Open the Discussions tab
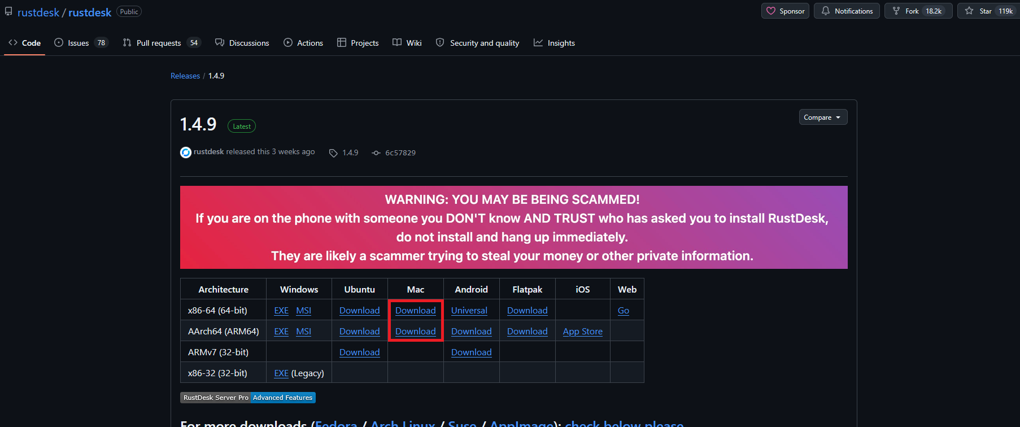1020x427 pixels. click(242, 43)
